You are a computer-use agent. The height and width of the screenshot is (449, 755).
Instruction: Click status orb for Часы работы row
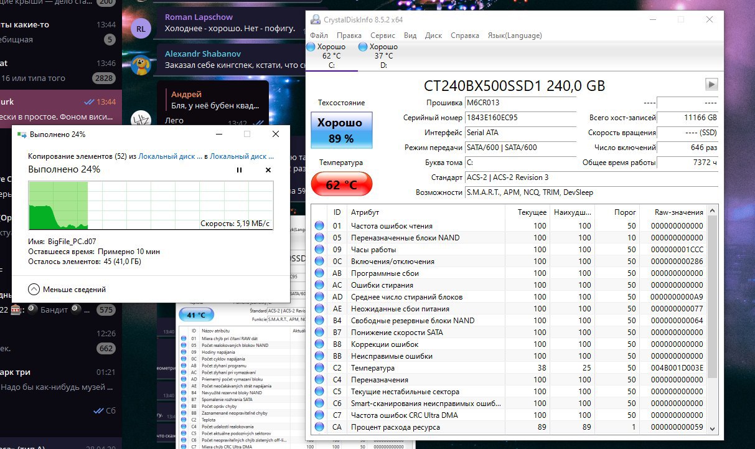(x=319, y=250)
